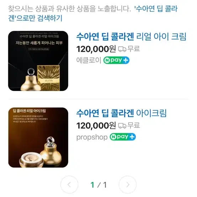Image resolution: width=197 pixels, height=197 pixels.
Task: Click the black background eye cream product thumbnail
Action: point(38,61)
